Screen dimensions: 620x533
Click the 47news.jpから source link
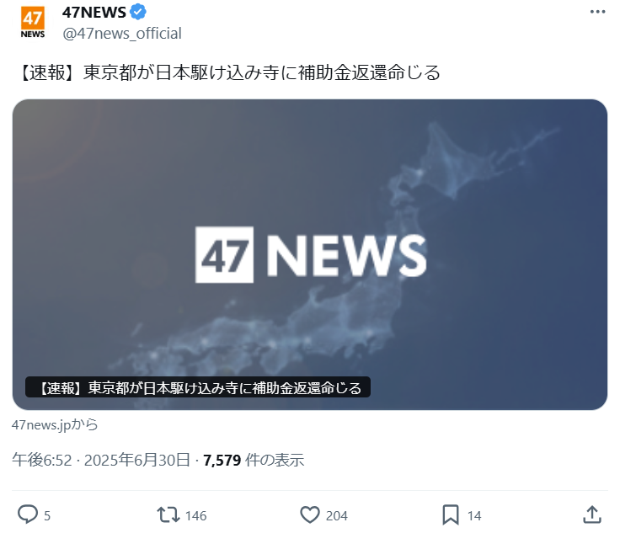coord(55,424)
